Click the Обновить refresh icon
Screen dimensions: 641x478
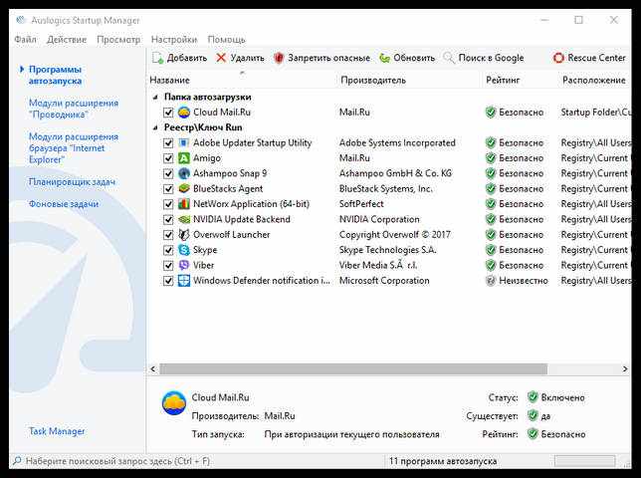point(384,58)
